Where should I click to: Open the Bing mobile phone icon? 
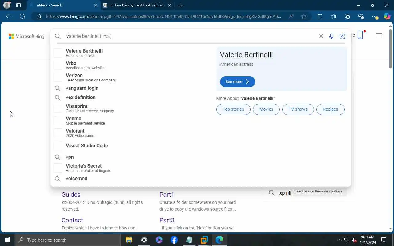[360, 35]
